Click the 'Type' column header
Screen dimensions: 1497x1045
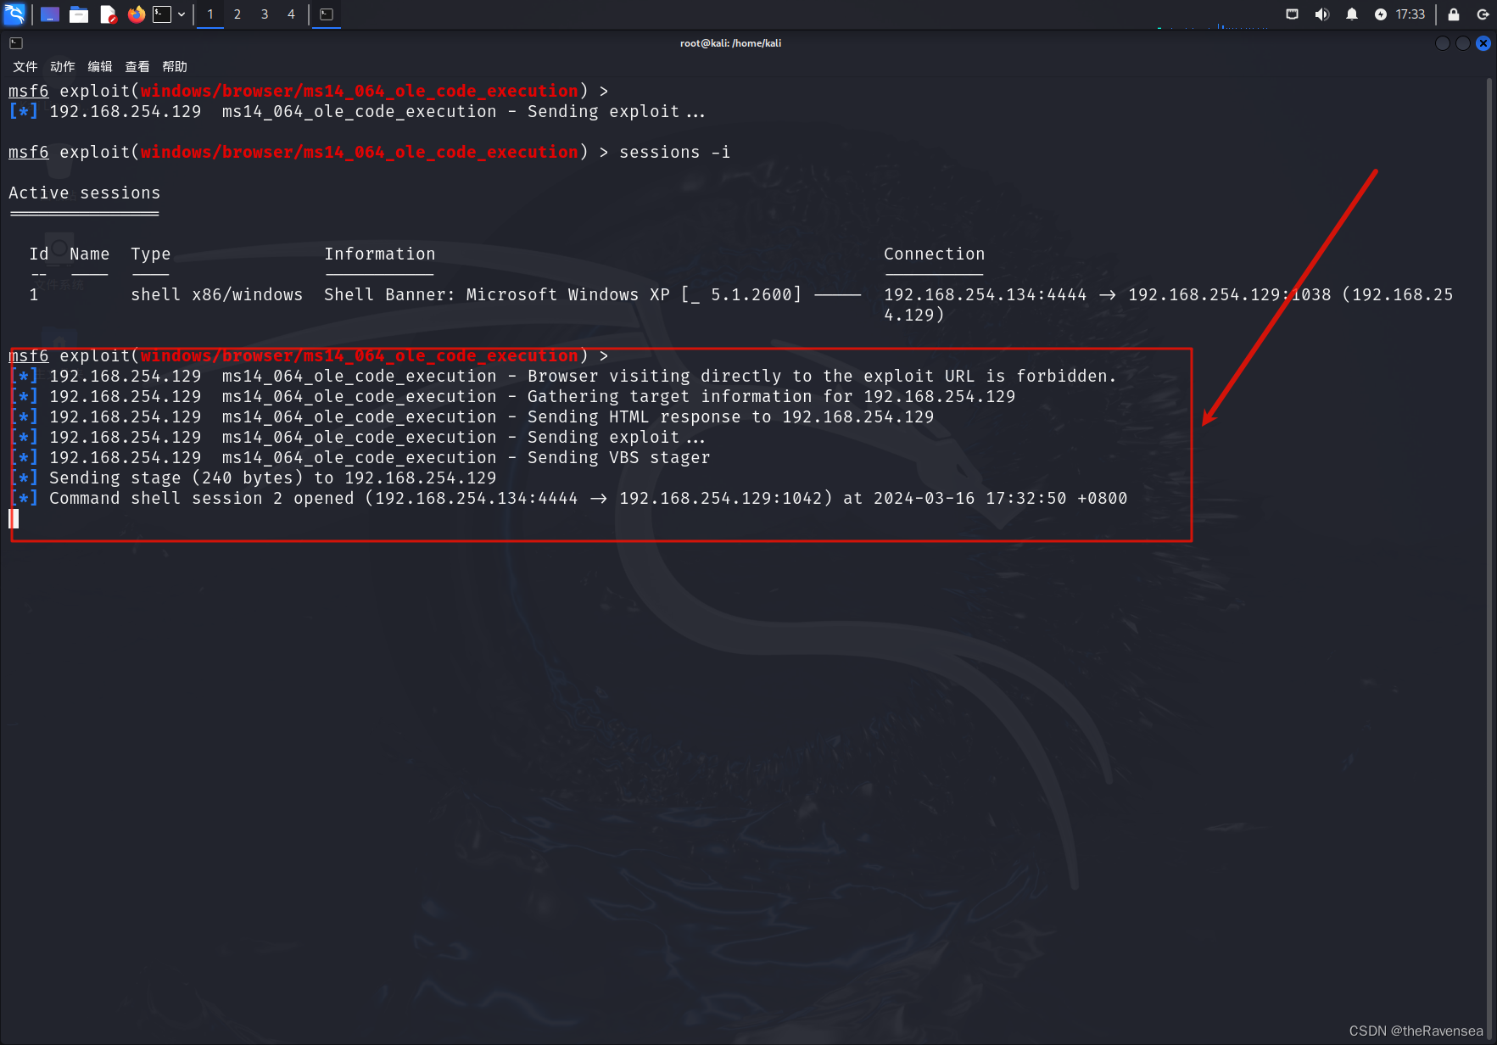(151, 254)
